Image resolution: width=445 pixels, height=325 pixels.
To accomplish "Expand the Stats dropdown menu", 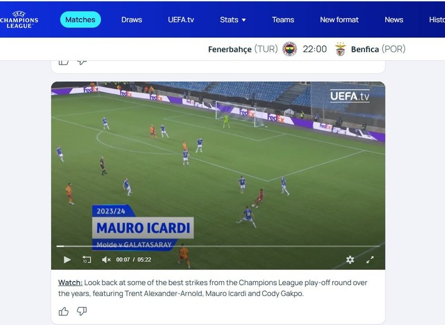I will [233, 19].
